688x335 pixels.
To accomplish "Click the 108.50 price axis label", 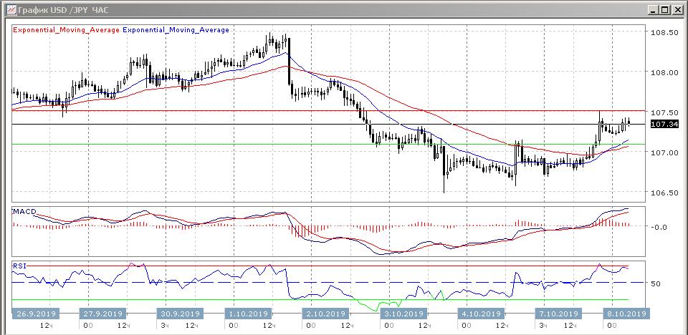I will coord(664,33).
